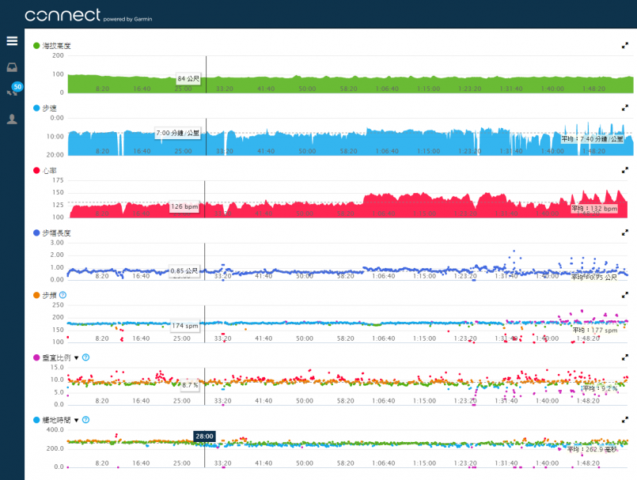The width and height of the screenshot is (637, 480).
Task: Open the 觸地時間 metric dropdown arrow
Action: [77, 420]
